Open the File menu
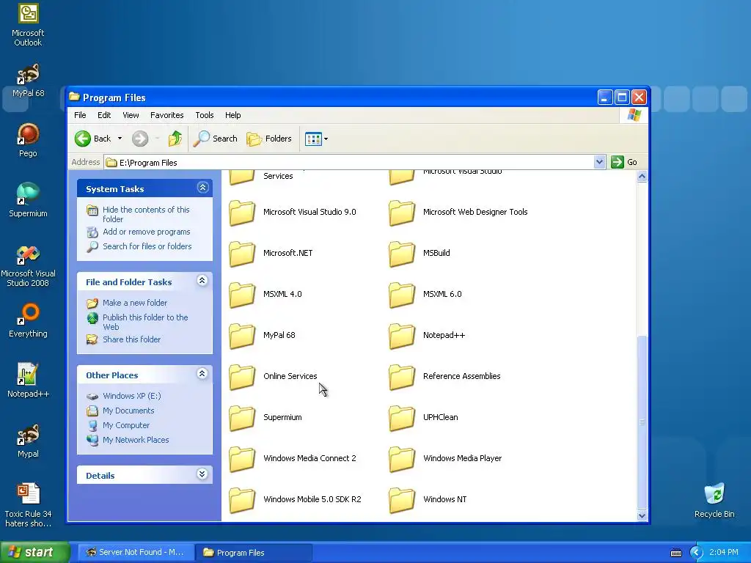This screenshot has height=563, width=751. [x=80, y=115]
